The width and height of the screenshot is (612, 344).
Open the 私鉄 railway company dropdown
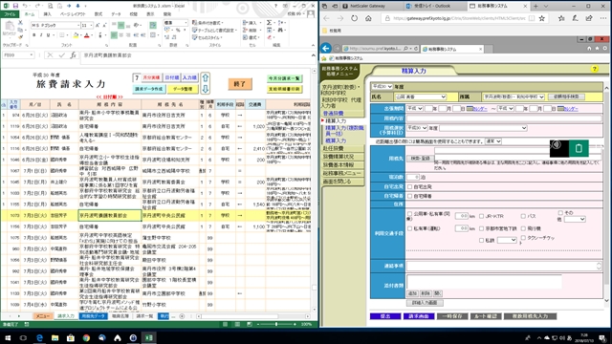507,240
